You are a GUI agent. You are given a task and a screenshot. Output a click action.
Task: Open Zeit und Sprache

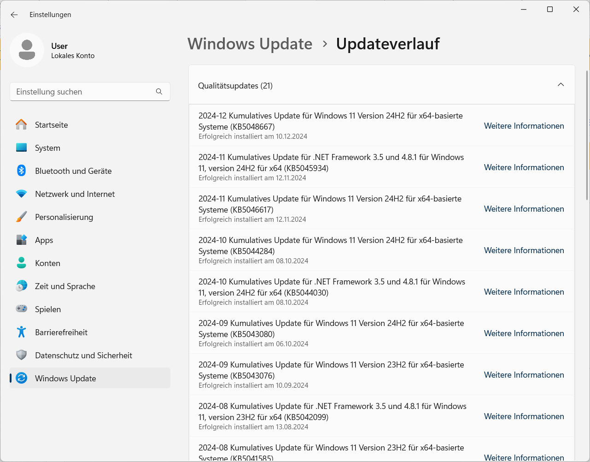click(x=90, y=286)
